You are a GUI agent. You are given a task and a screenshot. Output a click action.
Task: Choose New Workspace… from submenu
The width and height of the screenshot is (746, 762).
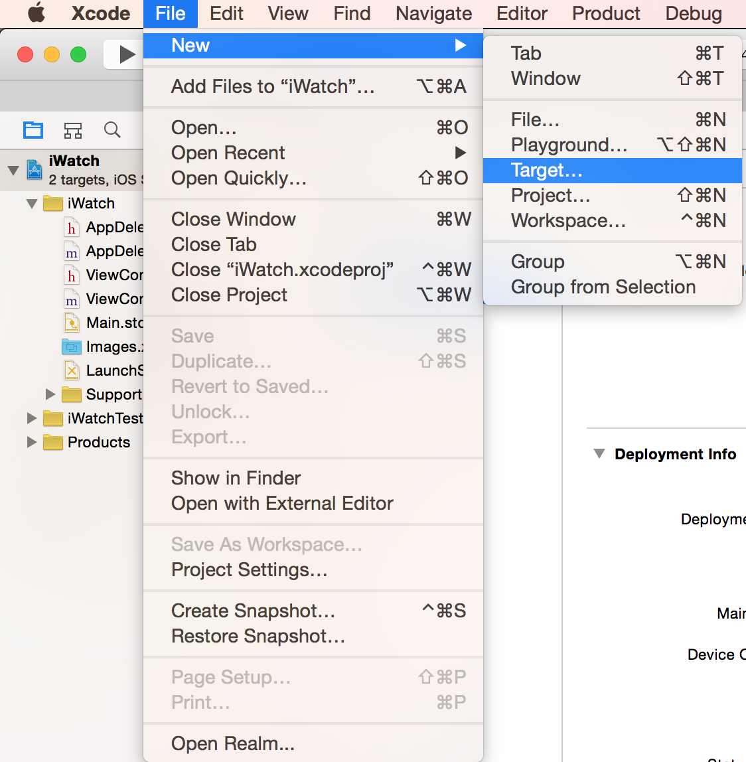(x=613, y=221)
